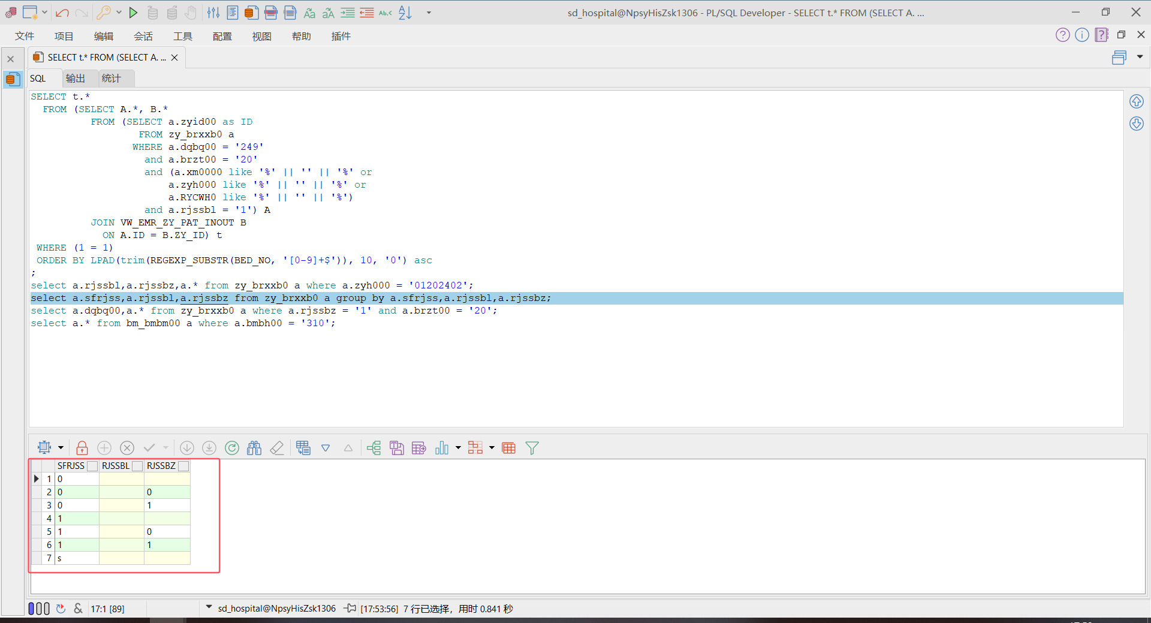Expand the top toolbar overflow arrow

(429, 13)
